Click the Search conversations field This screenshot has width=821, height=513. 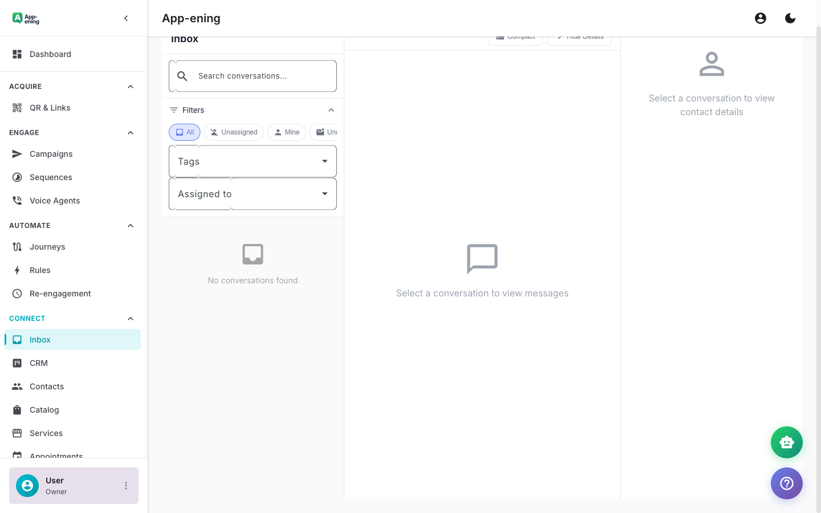pos(253,76)
